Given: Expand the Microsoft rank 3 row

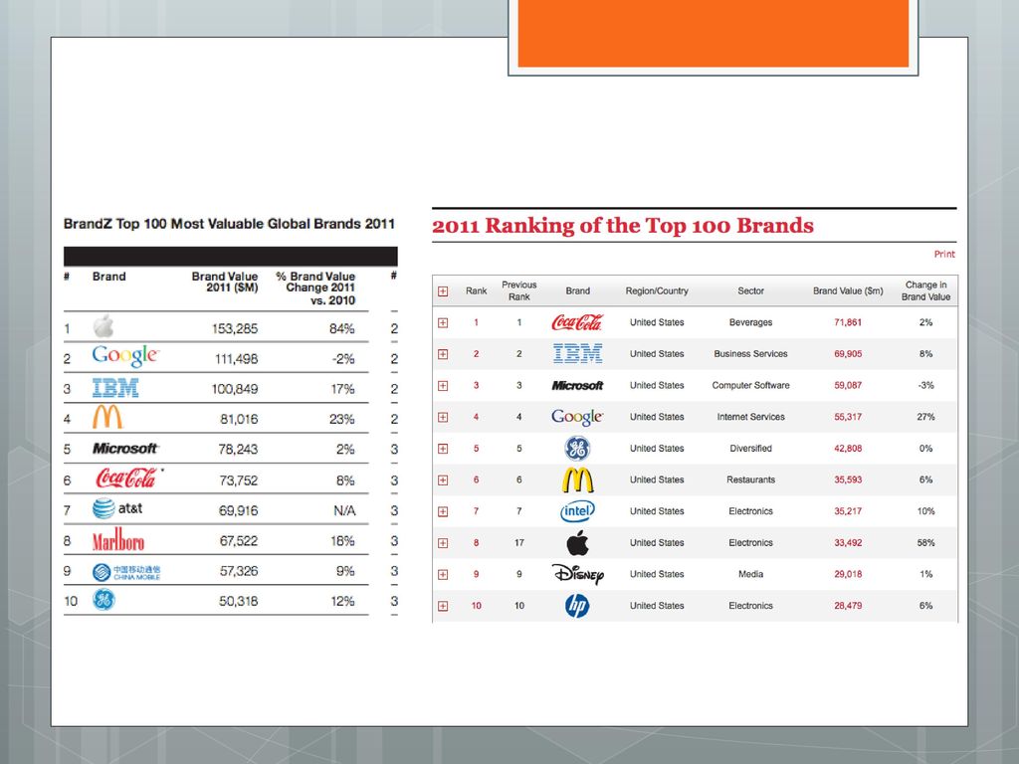Looking at the screenshot, I should [443, 386].
